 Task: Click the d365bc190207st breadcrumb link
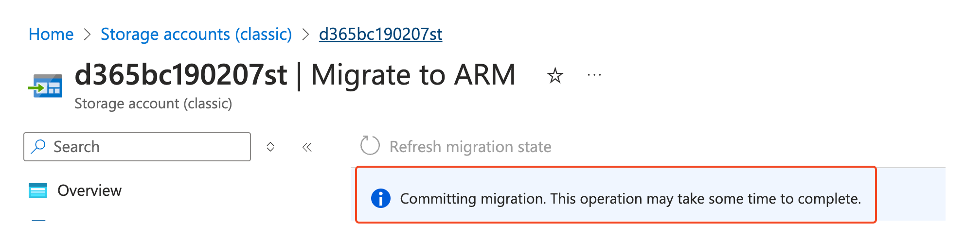coord(380,35)
